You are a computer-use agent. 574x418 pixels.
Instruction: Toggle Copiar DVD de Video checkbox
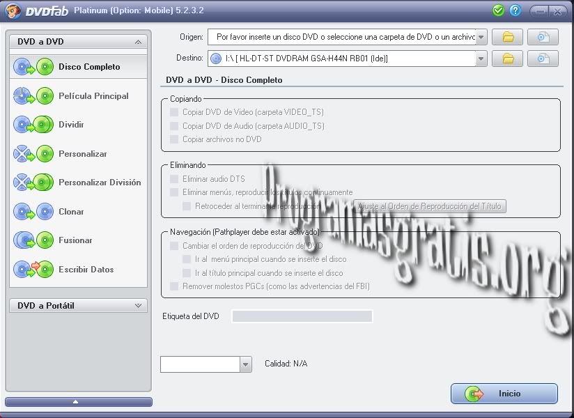pyautogui.click(x=174, y=112)
